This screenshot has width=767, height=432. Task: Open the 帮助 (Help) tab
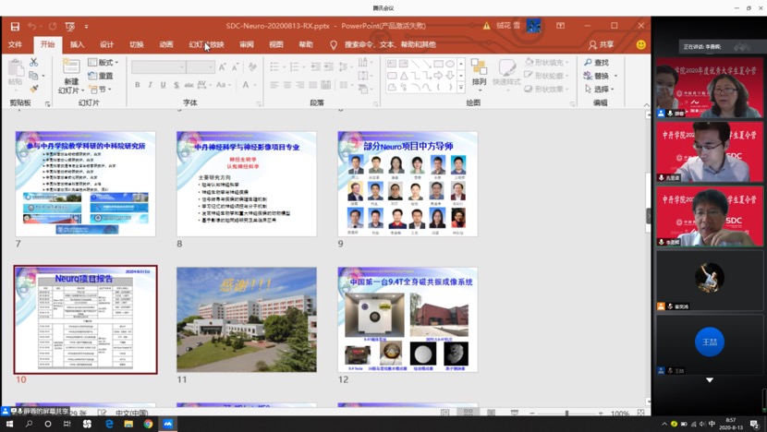pyautogui.click(x=306, y=44)
